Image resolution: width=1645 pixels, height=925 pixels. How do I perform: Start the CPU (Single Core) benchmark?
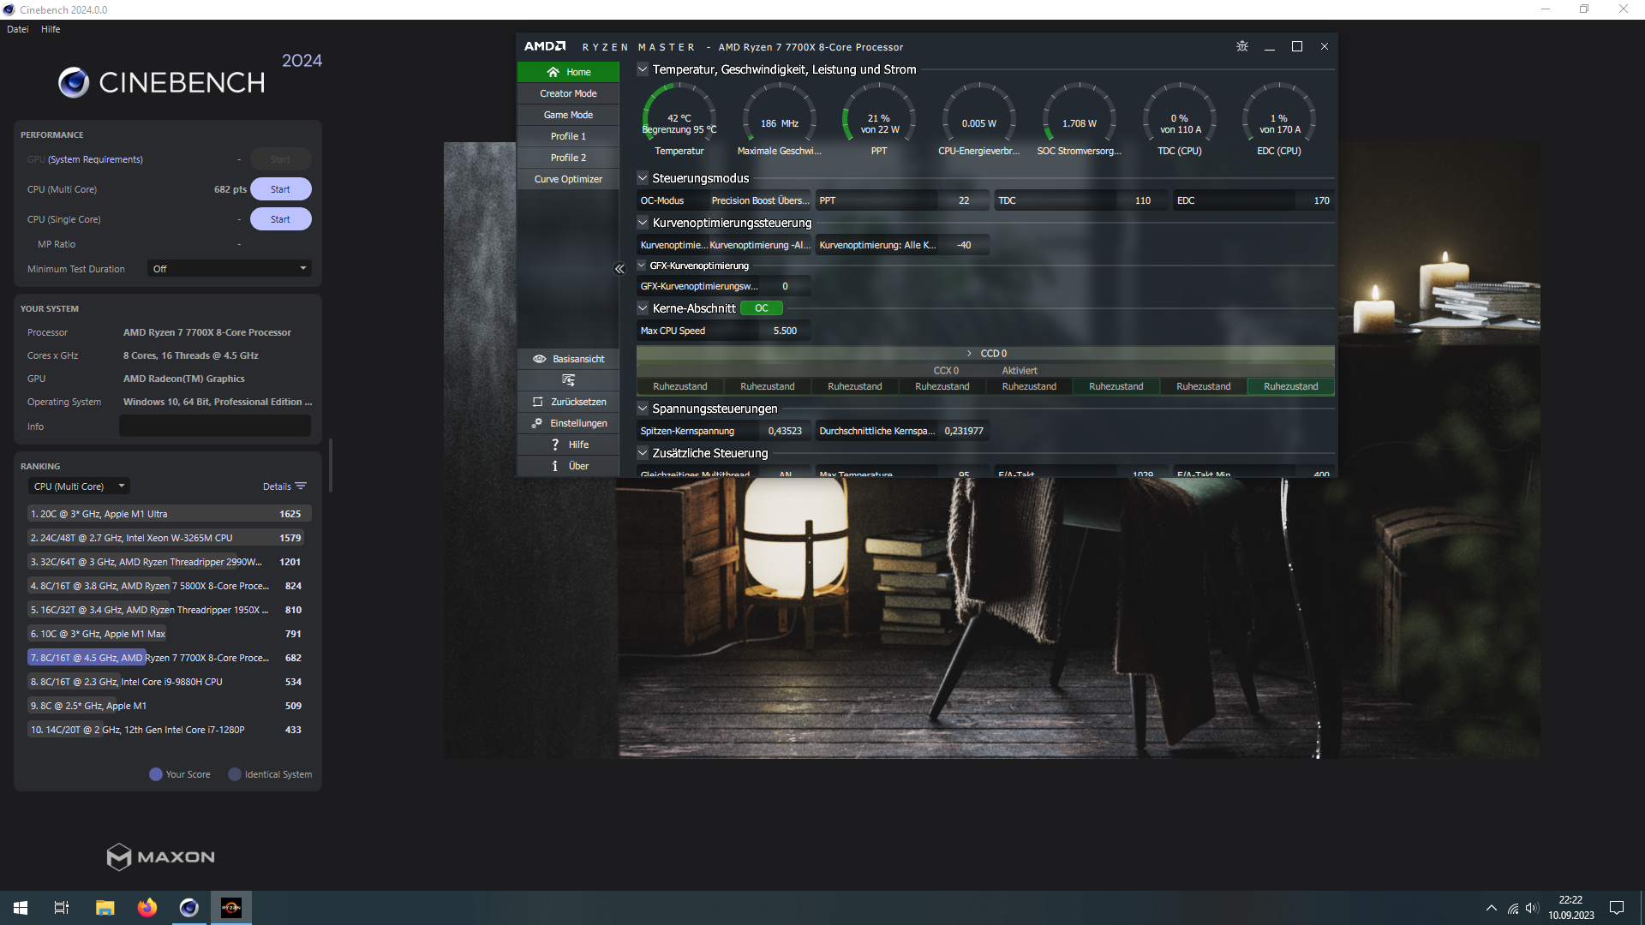pos(280,219)
